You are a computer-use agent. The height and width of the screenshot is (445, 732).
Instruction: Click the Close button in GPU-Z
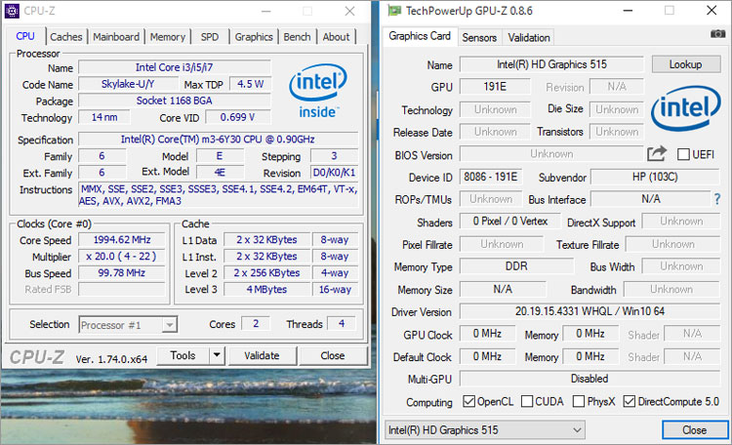click(694, 429)
